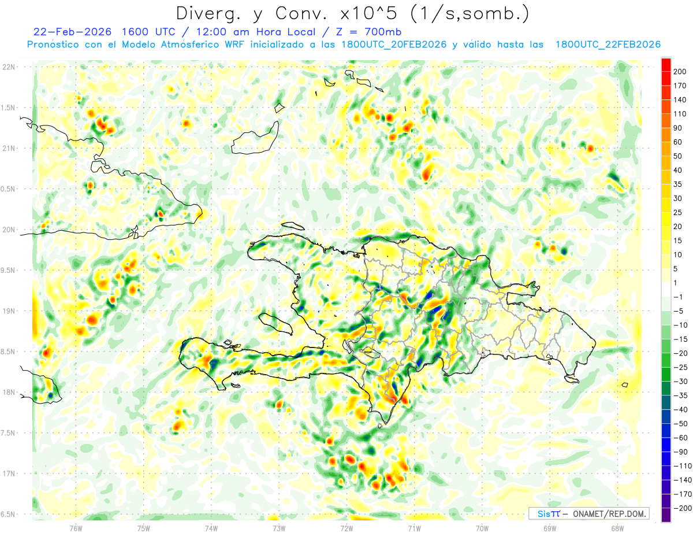Click the "6.5N" latitude axis label

(x=8, y=515)
